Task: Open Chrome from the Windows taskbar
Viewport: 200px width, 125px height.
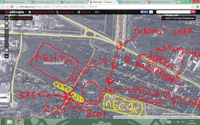Action: click(20, 121)
